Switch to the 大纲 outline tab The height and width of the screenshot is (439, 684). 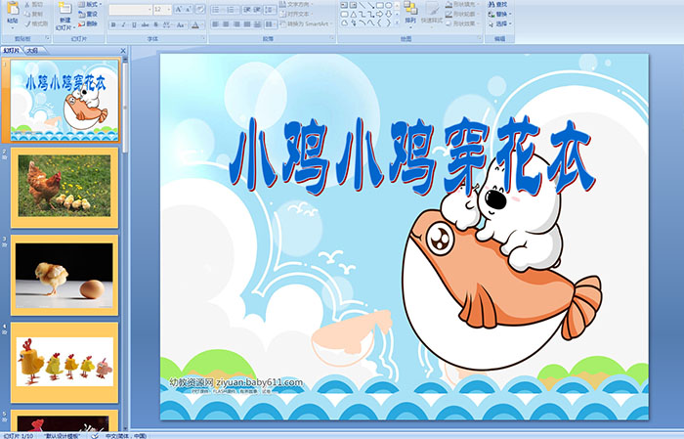[x=32, y=51]
